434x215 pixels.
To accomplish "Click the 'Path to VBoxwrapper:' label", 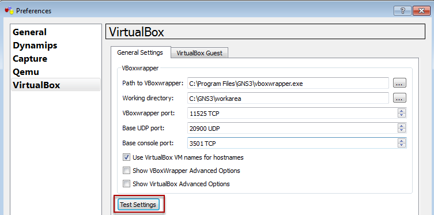I will click(153, 83).
